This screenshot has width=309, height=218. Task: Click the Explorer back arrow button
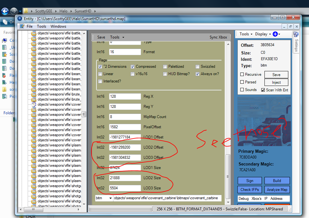pos(5,11)
